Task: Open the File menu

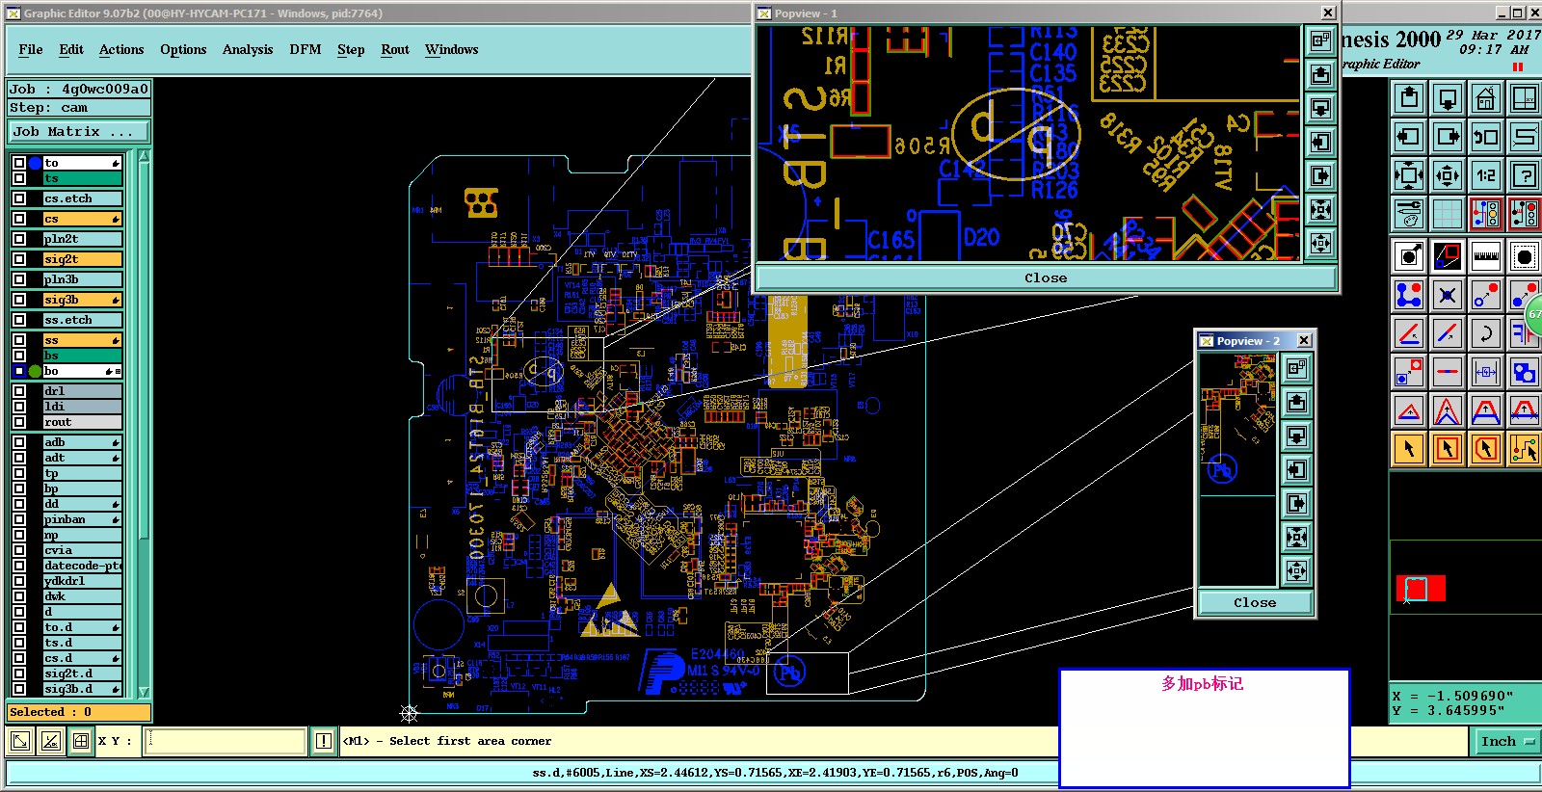Action: [31, 49]
